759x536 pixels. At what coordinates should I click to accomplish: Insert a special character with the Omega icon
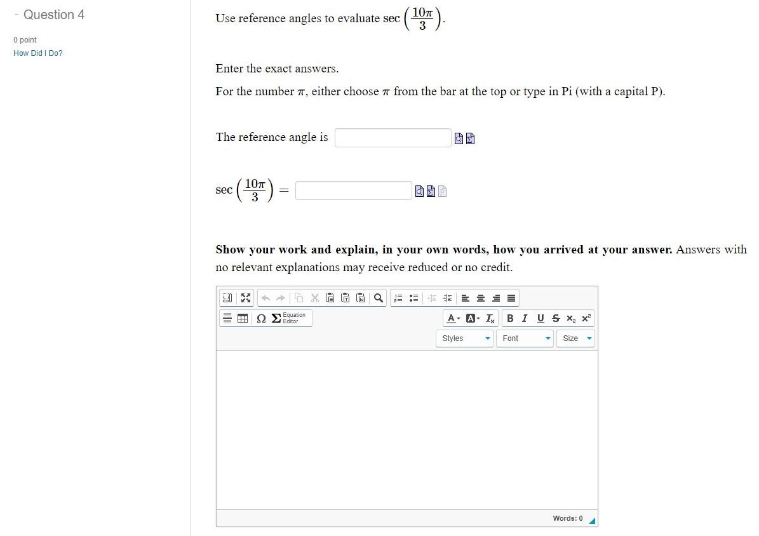pos(260,318)
